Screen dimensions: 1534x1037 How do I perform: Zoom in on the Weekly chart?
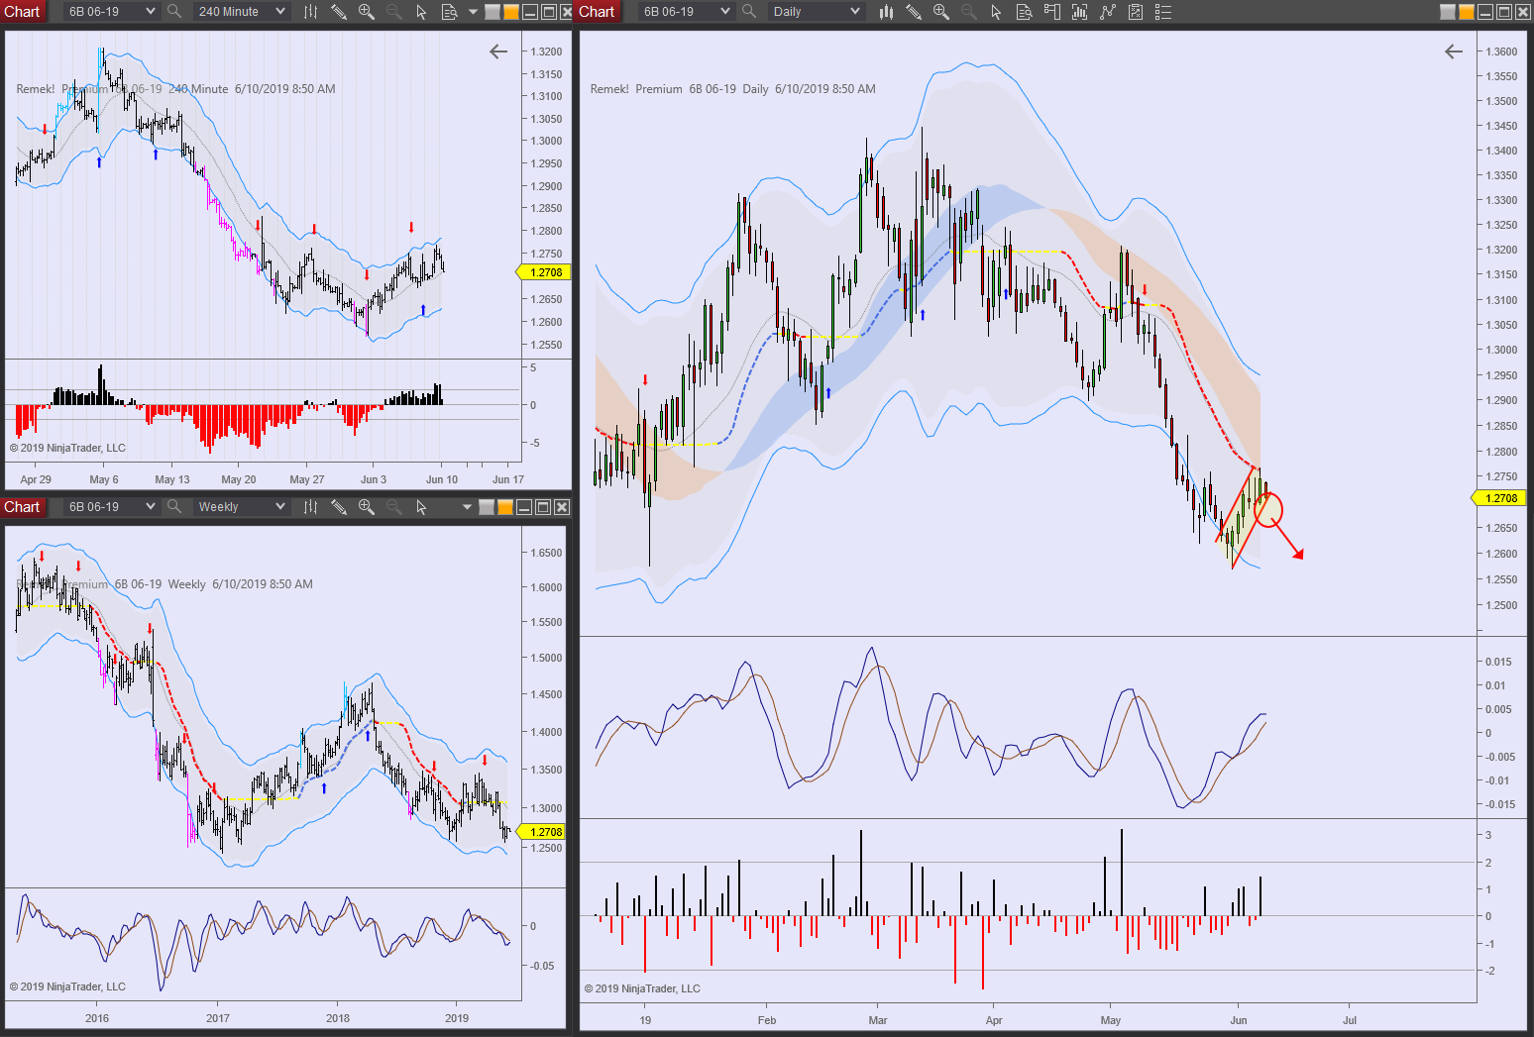point(367,506)
